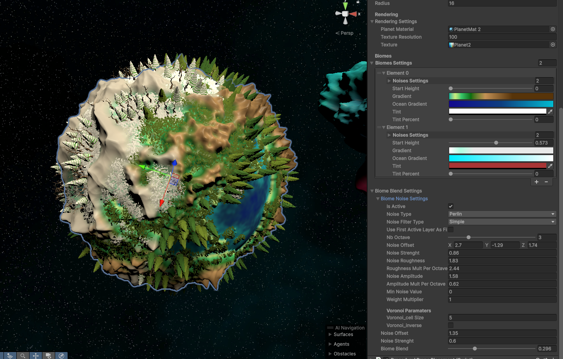
Task: Pick a color with Element 0 Tint eyedropper
Action: [x=550, y=112]
